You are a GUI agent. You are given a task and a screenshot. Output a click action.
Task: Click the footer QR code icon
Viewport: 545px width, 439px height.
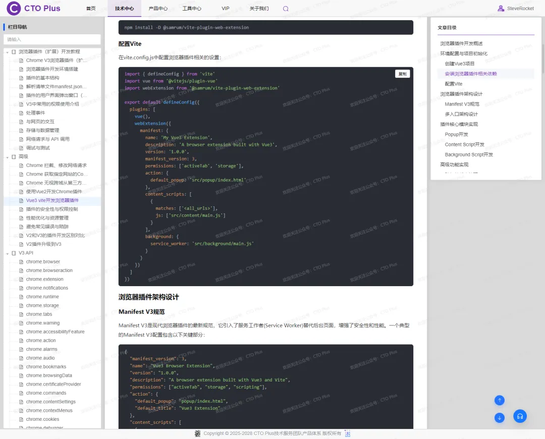(x=198, y=433)
